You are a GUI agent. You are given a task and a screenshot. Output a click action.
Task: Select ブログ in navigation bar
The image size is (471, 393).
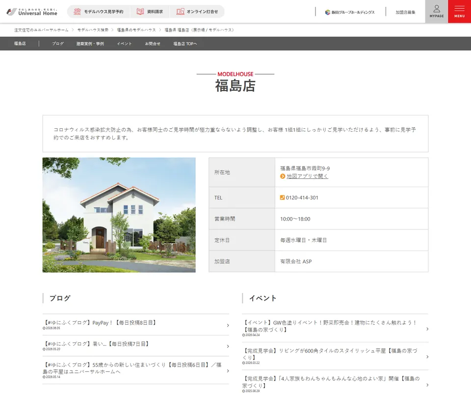click(x=58, y=44)
